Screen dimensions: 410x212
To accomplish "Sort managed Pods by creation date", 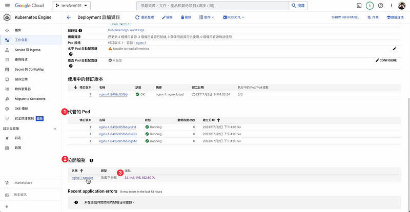I will 211,120.
